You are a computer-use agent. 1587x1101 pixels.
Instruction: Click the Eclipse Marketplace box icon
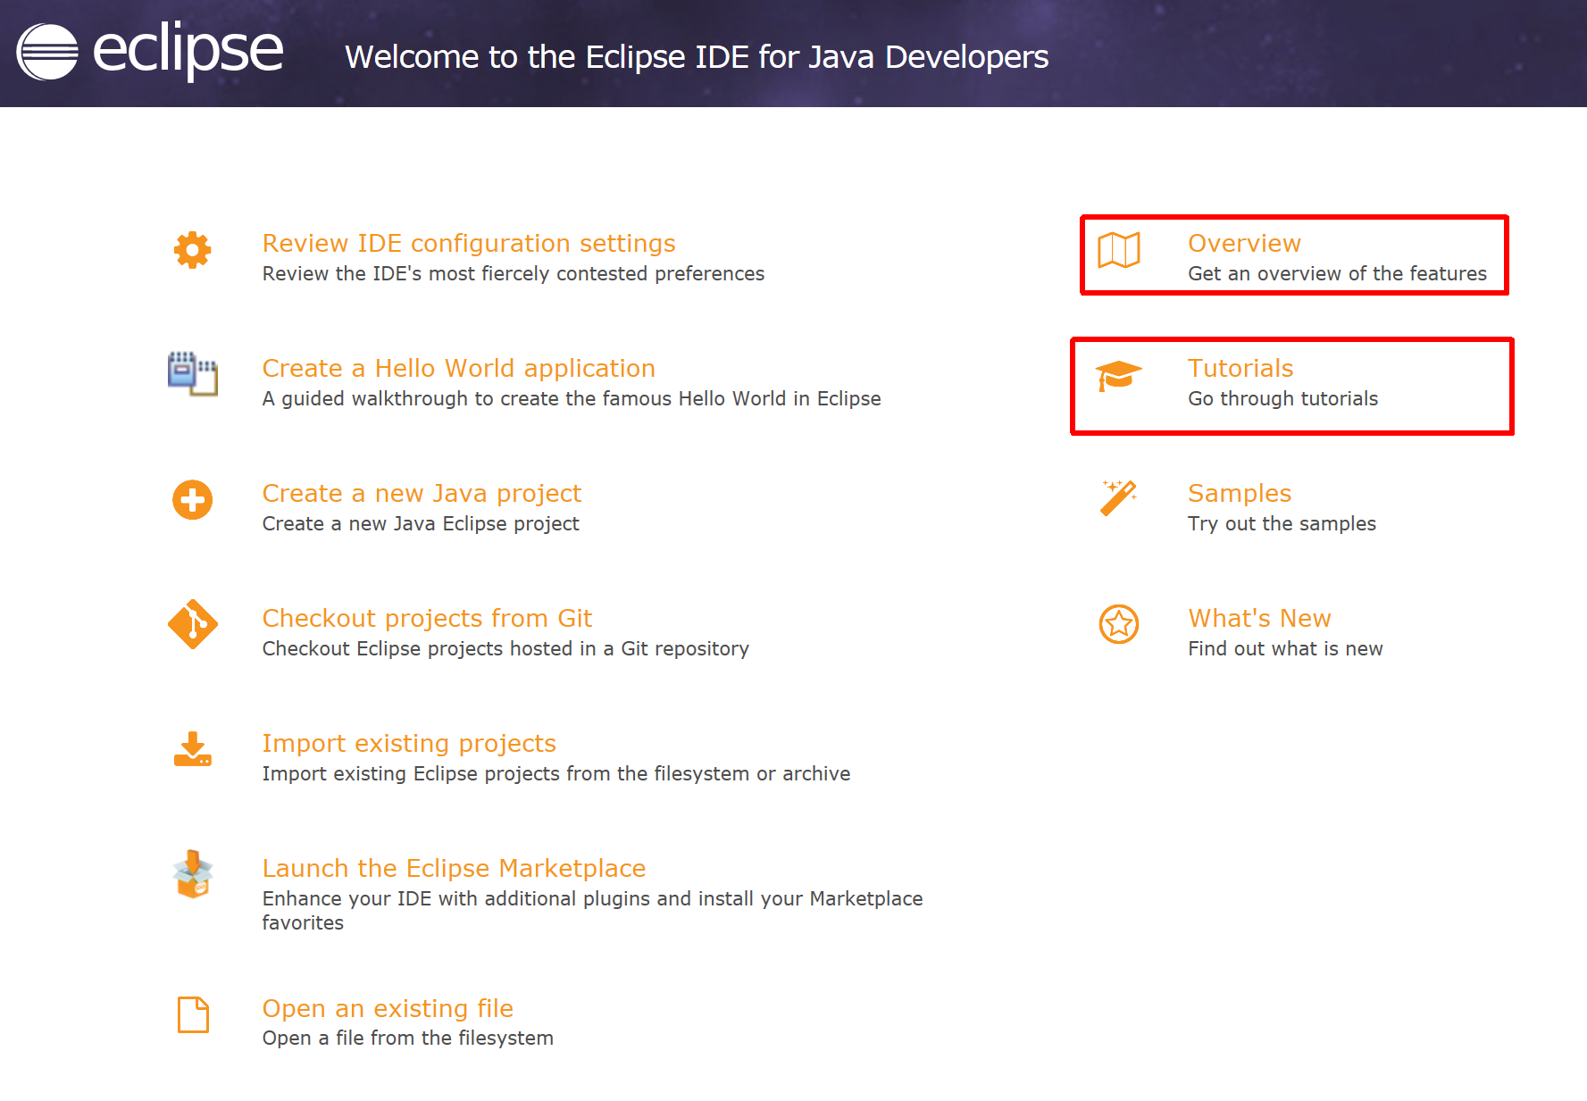193,873
